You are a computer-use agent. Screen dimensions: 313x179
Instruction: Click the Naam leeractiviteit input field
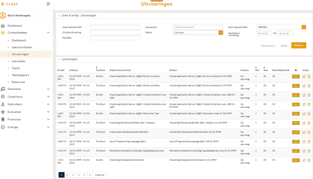(x=115, y=27)
